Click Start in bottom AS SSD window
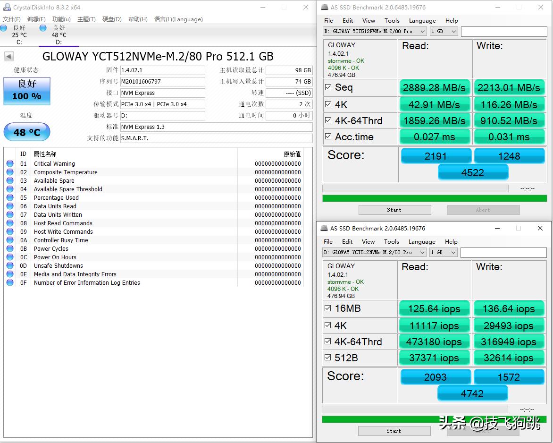553x443 pixels. pyautogui.click(x=394, y=431)
